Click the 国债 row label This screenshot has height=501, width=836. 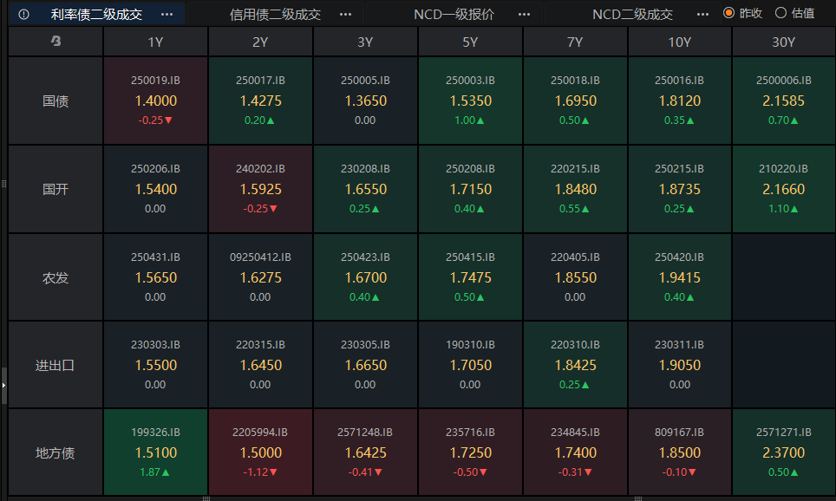coord(56,101)
